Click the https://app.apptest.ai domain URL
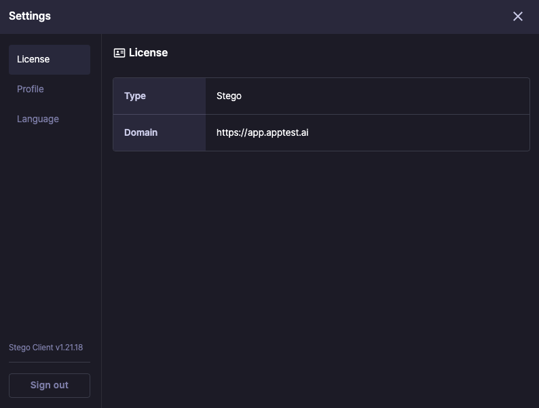This screenshot has width=539, height=408. coord(262,132)
